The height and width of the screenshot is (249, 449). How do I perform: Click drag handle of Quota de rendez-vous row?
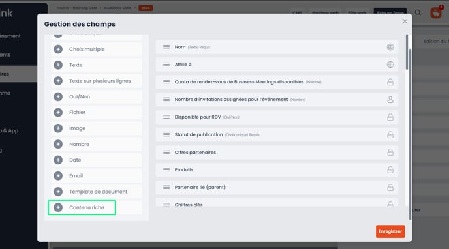[x=166, y=81]
